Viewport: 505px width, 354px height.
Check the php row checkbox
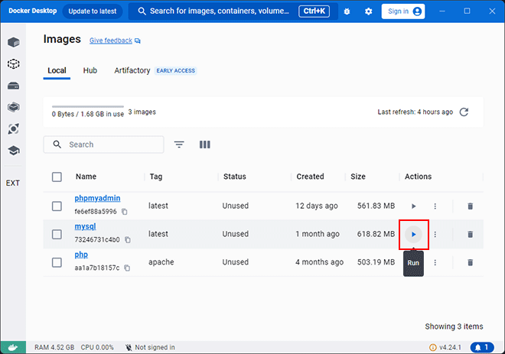click(x=57, y=262)
